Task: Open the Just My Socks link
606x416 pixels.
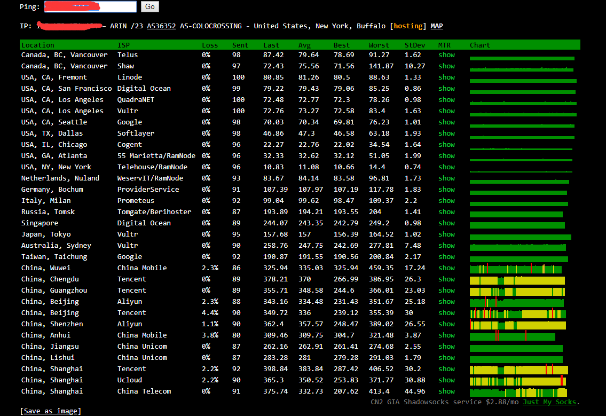Action: (549, 402)
